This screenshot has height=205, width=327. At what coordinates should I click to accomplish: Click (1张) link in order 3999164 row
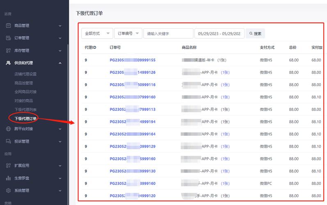tap(225, 134)
